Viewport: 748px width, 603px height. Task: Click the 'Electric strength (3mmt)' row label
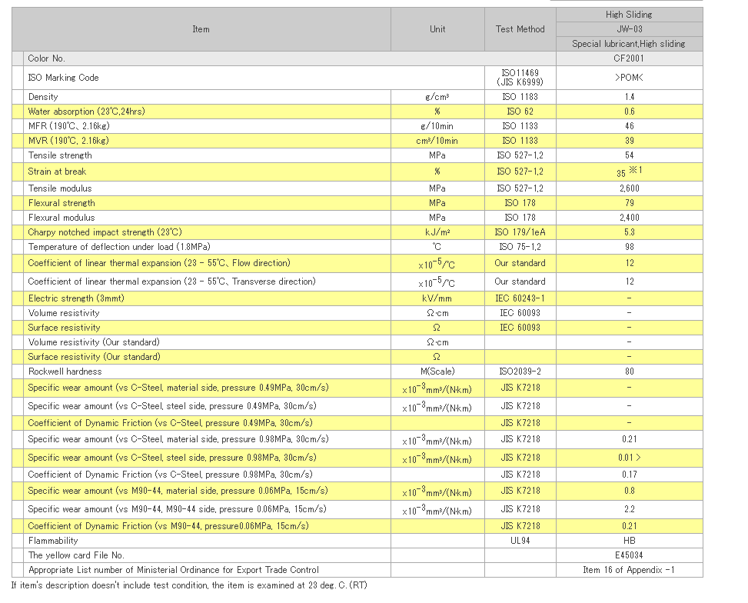(76, 298)
